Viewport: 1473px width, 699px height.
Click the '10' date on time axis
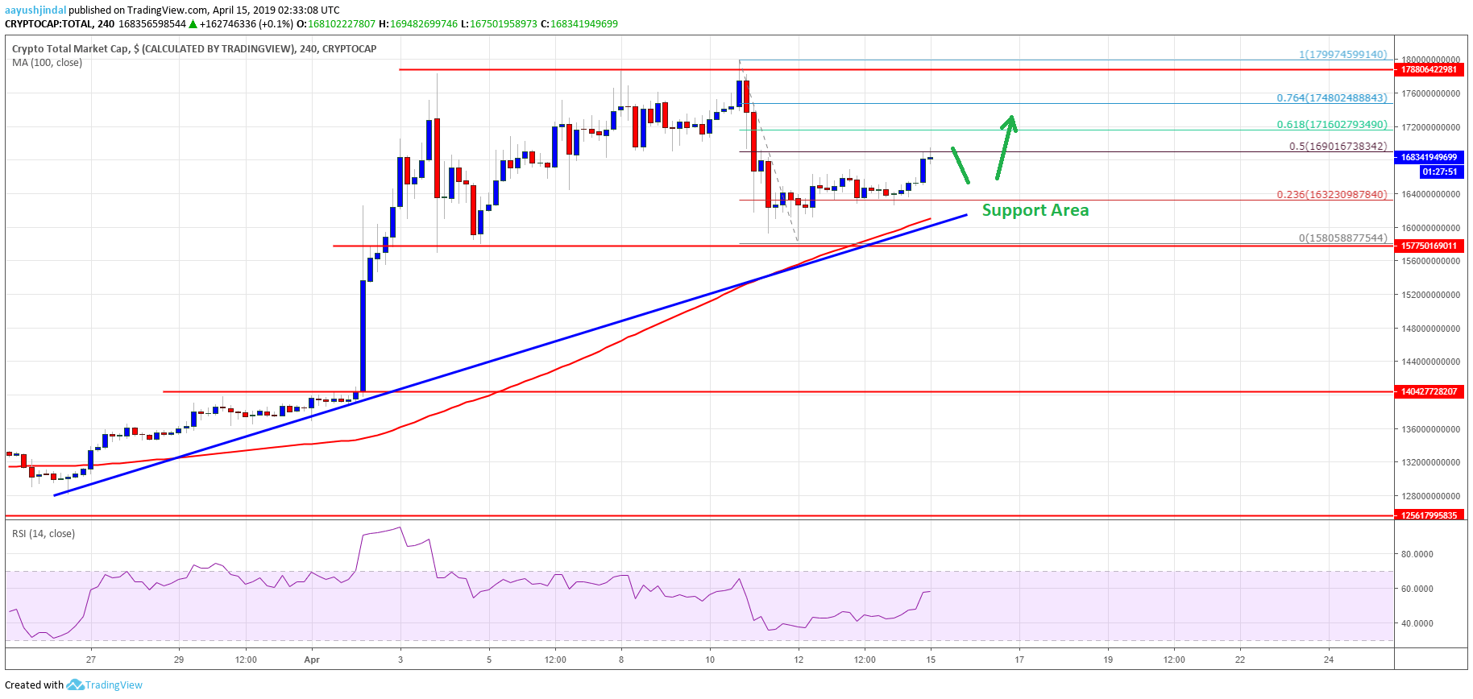coord(710,660)
